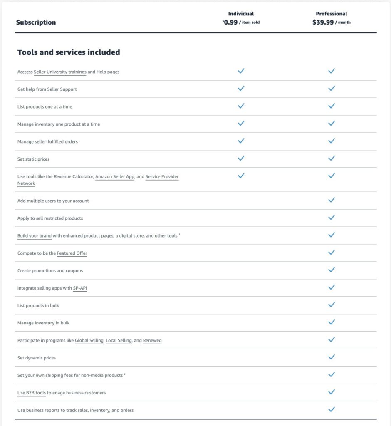391x426 pixels.
Task: Click Professional checkmark for List products in bulk
Action: point(332,305)
